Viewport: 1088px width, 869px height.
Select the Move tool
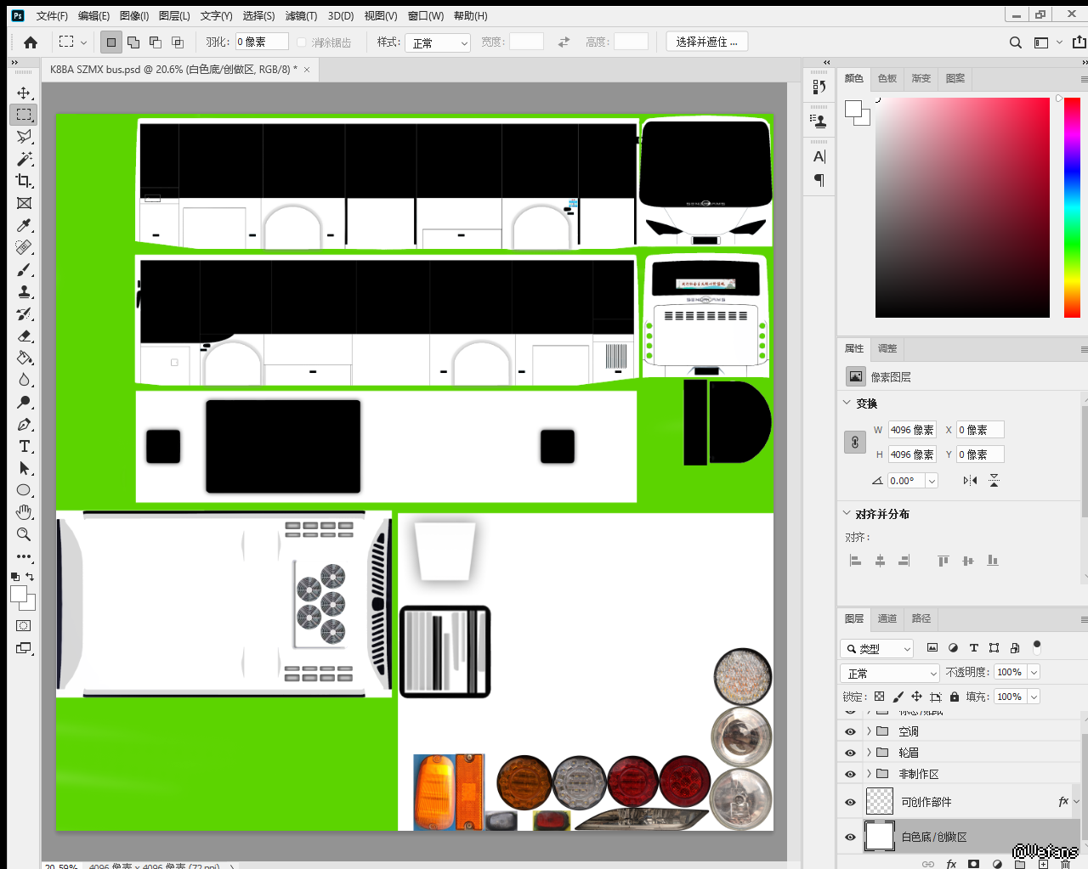pyautogui.click(x=24, y=93)
